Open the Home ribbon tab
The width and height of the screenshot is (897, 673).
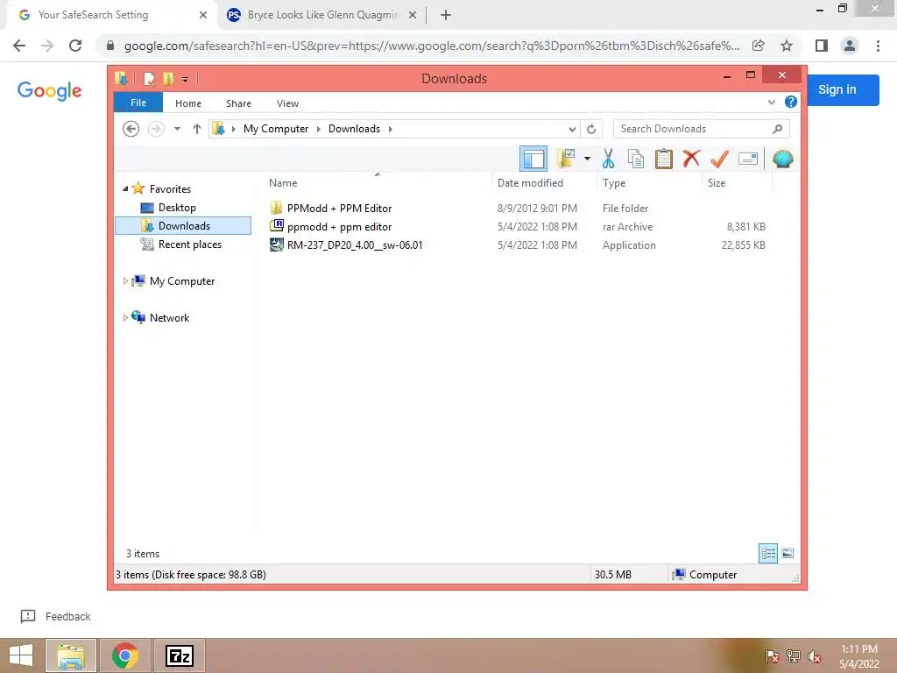188,103
